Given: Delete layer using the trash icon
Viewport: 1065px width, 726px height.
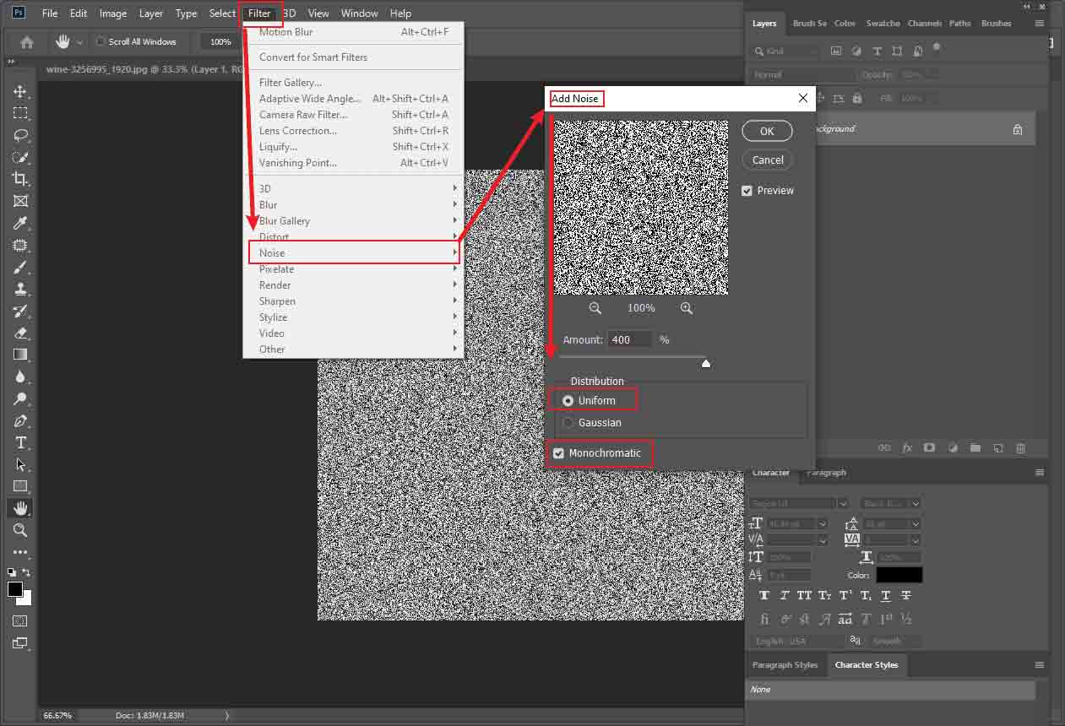Looking at the screenshot, I should [x=1020, y=447].
